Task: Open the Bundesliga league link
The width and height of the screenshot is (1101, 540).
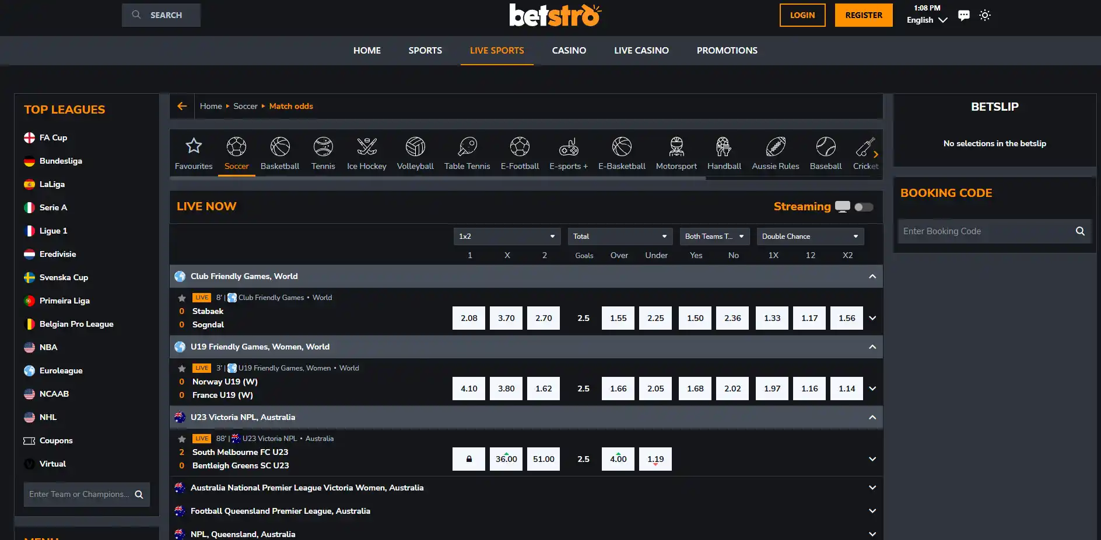Action: [x=61, y=161]
